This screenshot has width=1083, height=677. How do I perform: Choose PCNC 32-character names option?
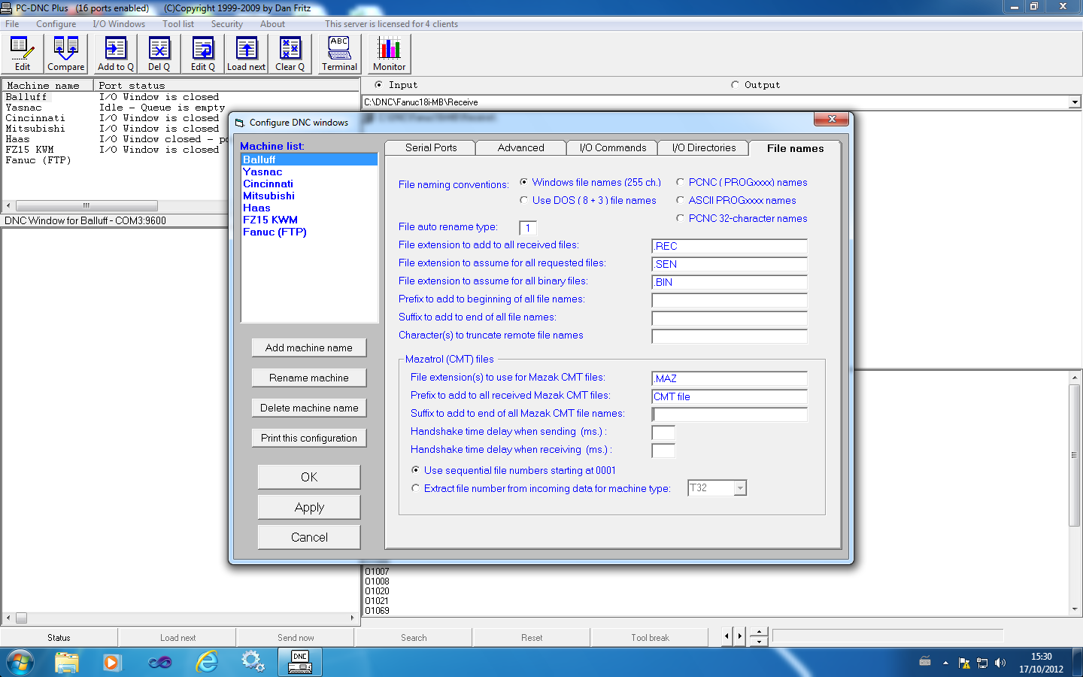coord(680,218)
